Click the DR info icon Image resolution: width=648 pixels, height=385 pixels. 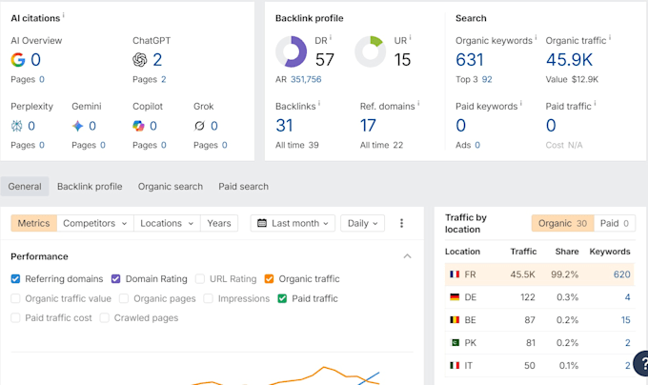[331, 38]
